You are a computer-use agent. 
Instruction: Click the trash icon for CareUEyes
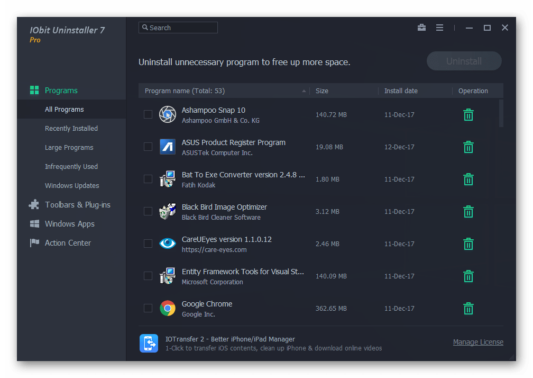[x=468, y=244]
